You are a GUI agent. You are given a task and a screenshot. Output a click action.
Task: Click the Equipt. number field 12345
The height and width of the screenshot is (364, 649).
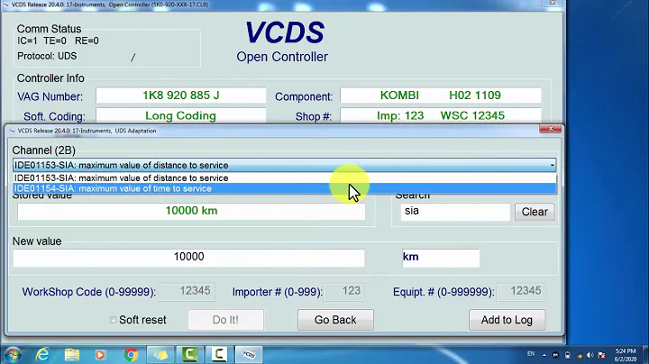[521, 291]
